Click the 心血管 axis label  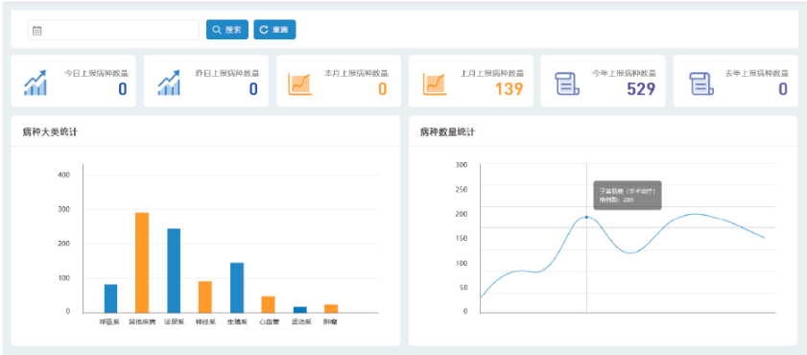tap(269, 322)
